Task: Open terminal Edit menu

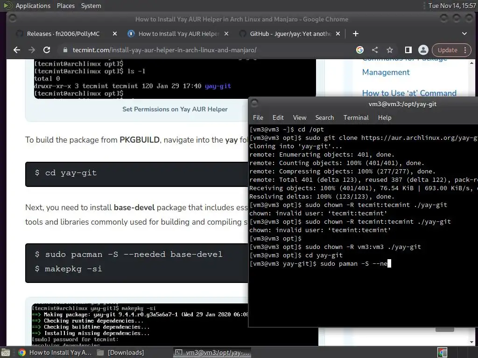Action: tap(278, 117)
